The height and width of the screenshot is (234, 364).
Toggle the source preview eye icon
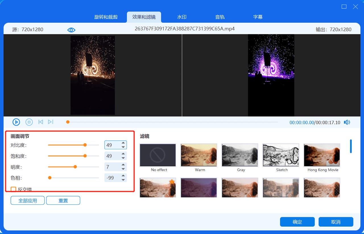[71, 29]
